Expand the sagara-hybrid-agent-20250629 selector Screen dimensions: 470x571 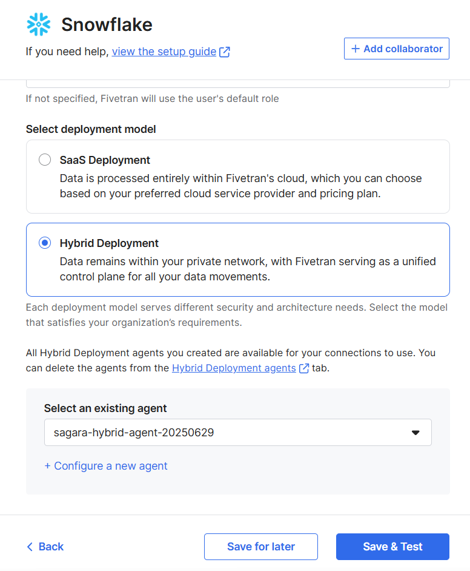point(238,432)
